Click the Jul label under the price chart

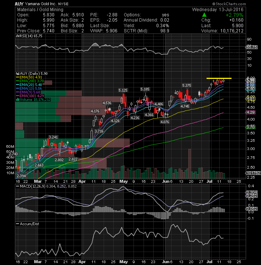210,181
